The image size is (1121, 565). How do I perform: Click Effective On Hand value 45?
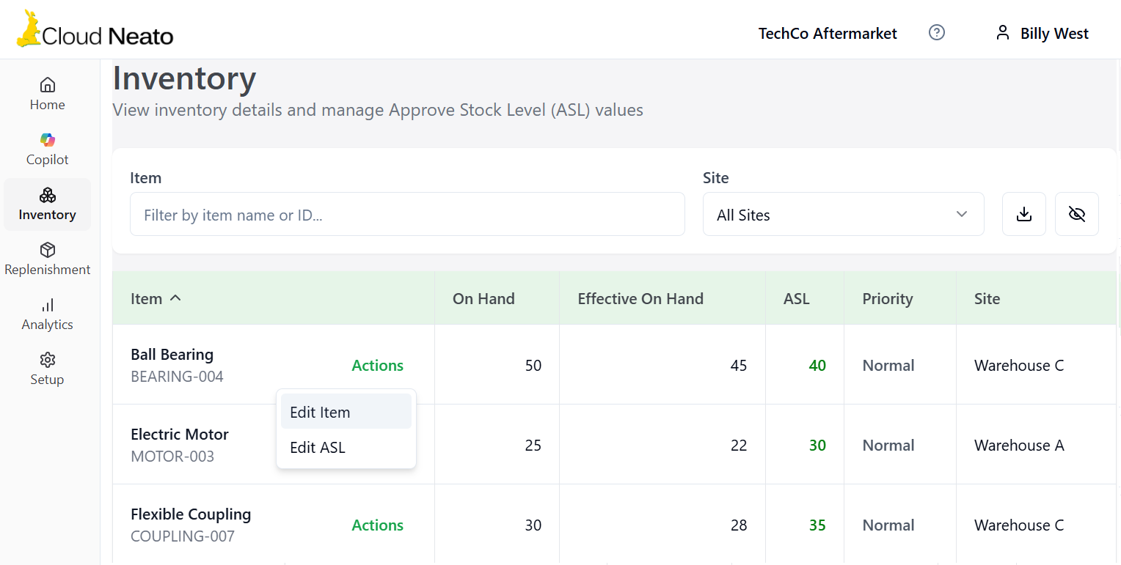click(739, 365)
